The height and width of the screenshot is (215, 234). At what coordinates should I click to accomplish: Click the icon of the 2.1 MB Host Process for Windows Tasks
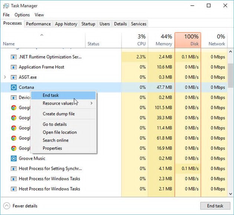pyautogui.click(x=14, y=189)
